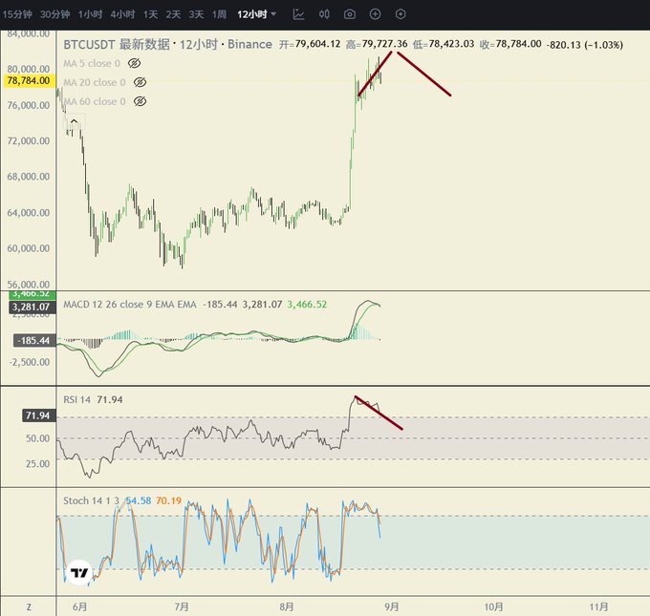This screenshot has height=616, width=650.
Task: Collapse the indicator legend chevron
Action: [74, 121]
